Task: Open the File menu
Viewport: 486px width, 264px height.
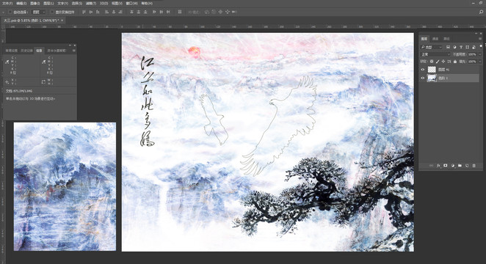Action: 7,3
